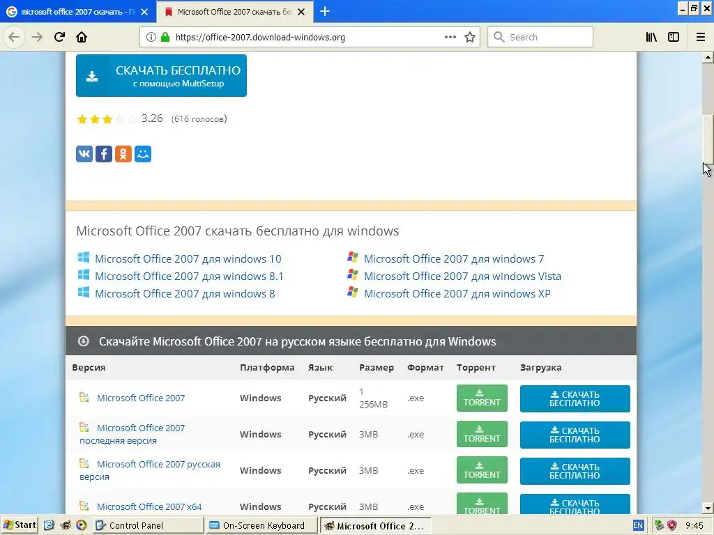Show site information icon in address bar
This screenshot has width=714, height=535.
click(x=151, y=37)
